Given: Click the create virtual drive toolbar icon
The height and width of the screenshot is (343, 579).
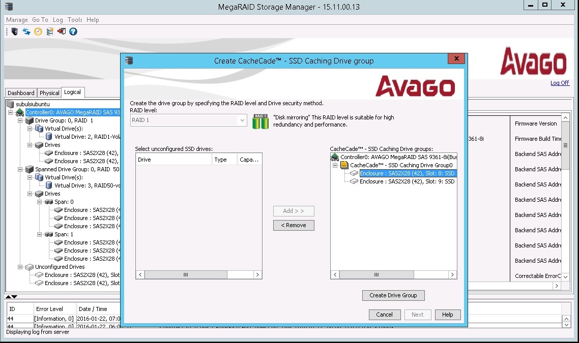Looking at the screenshot, I should click(x=49, y=32).
